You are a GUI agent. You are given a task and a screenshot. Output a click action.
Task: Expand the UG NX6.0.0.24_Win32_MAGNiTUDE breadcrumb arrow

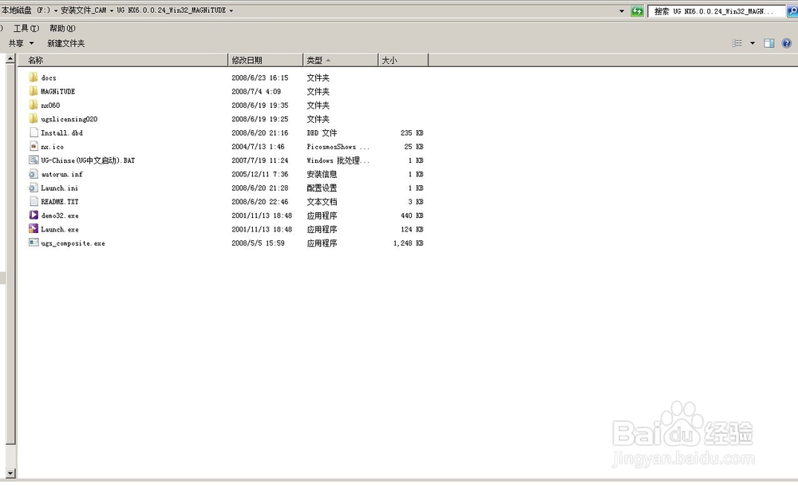[231, 10]
